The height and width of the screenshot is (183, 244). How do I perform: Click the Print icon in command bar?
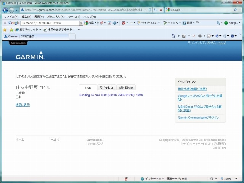(200, 36)
